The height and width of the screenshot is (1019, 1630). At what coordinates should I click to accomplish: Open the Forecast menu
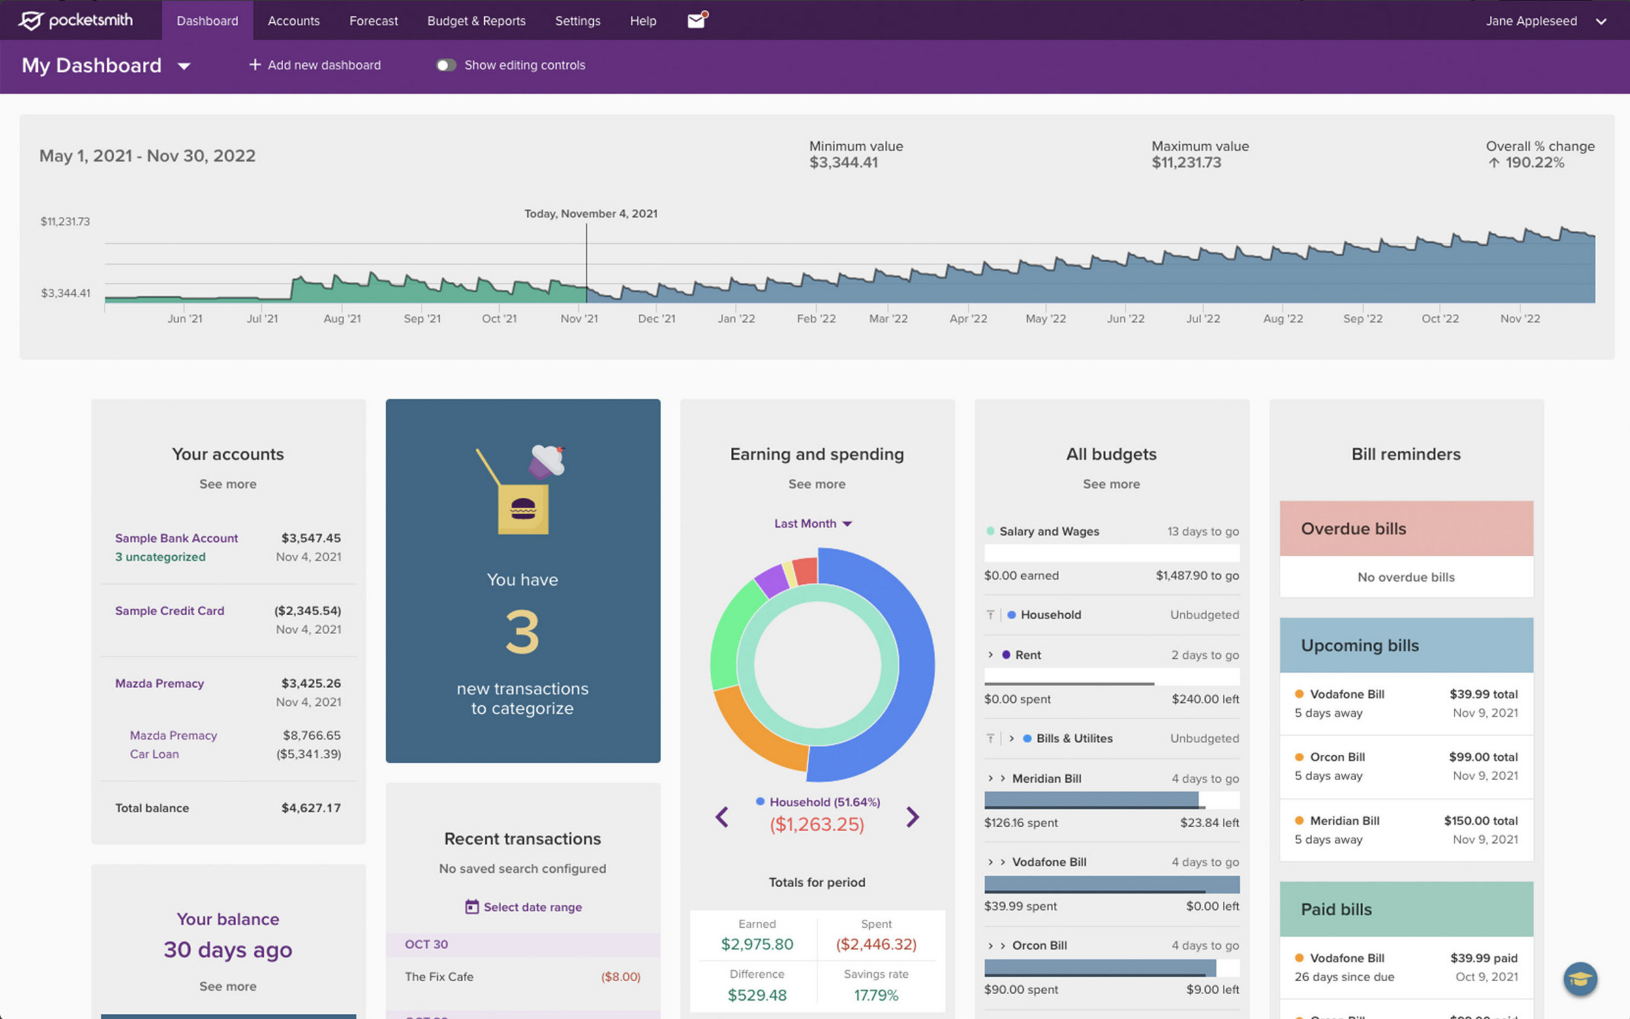point(373,21)
